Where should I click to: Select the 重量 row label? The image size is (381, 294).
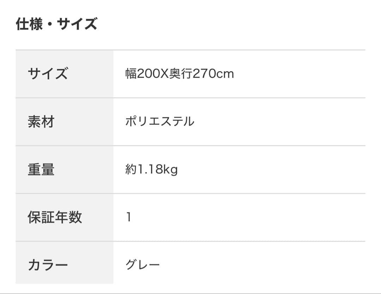pyautogui.click(x=41, y=169)
